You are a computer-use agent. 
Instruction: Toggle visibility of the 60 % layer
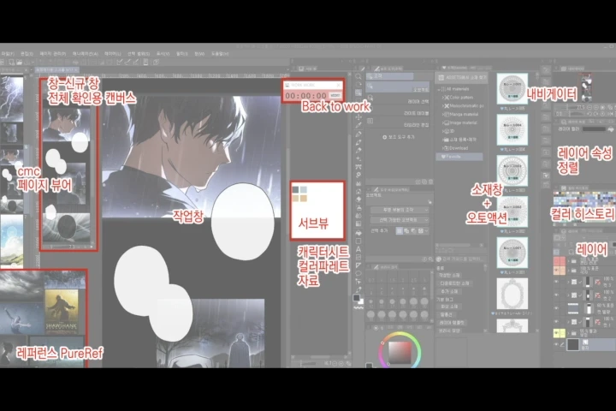click(x=556, y=308)
